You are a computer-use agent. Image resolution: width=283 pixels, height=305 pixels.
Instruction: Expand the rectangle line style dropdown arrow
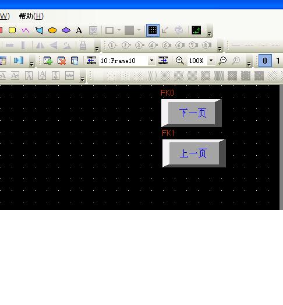pos(119,30)
